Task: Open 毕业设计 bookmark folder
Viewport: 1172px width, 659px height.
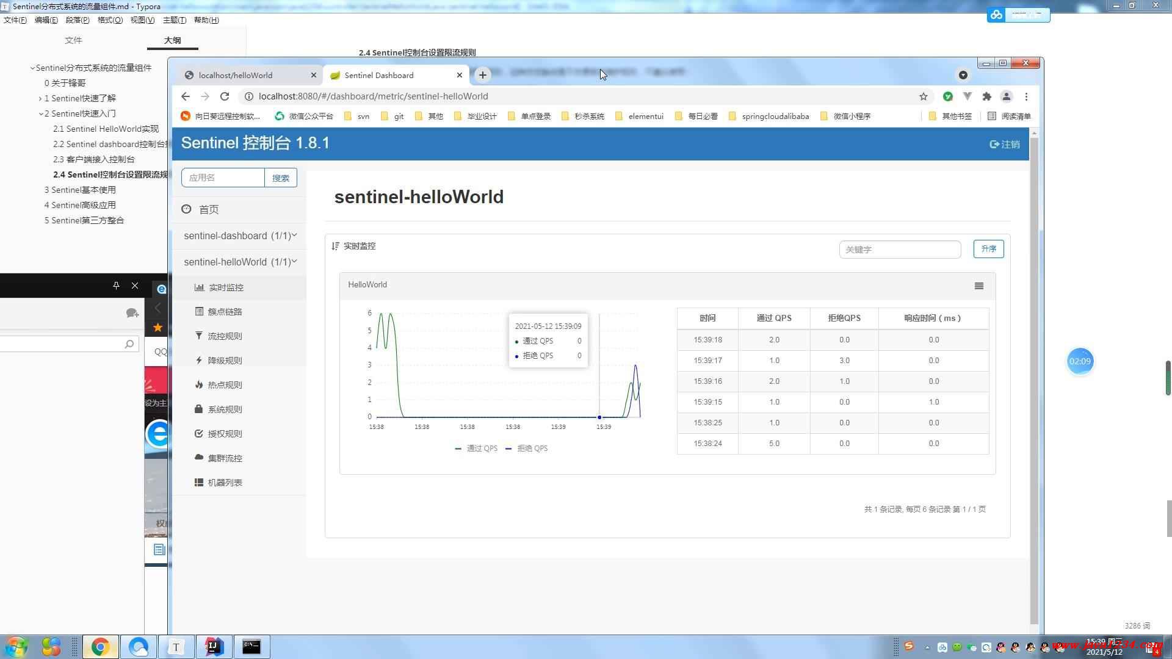Action: (476, 116)
